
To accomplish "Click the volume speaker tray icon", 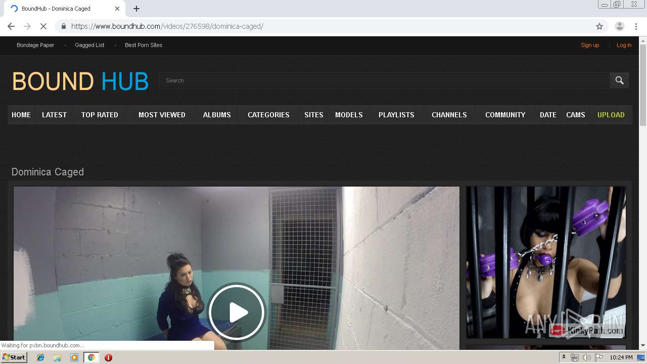I will pos(587,357).
